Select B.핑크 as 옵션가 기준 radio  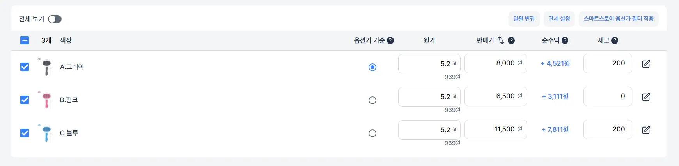(x=372, y=100)
